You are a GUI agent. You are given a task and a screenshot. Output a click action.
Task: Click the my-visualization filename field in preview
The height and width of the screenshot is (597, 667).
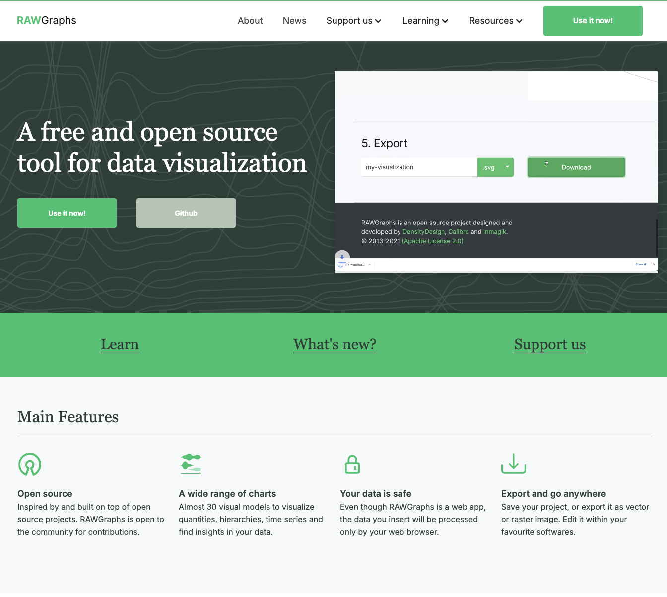419,167
